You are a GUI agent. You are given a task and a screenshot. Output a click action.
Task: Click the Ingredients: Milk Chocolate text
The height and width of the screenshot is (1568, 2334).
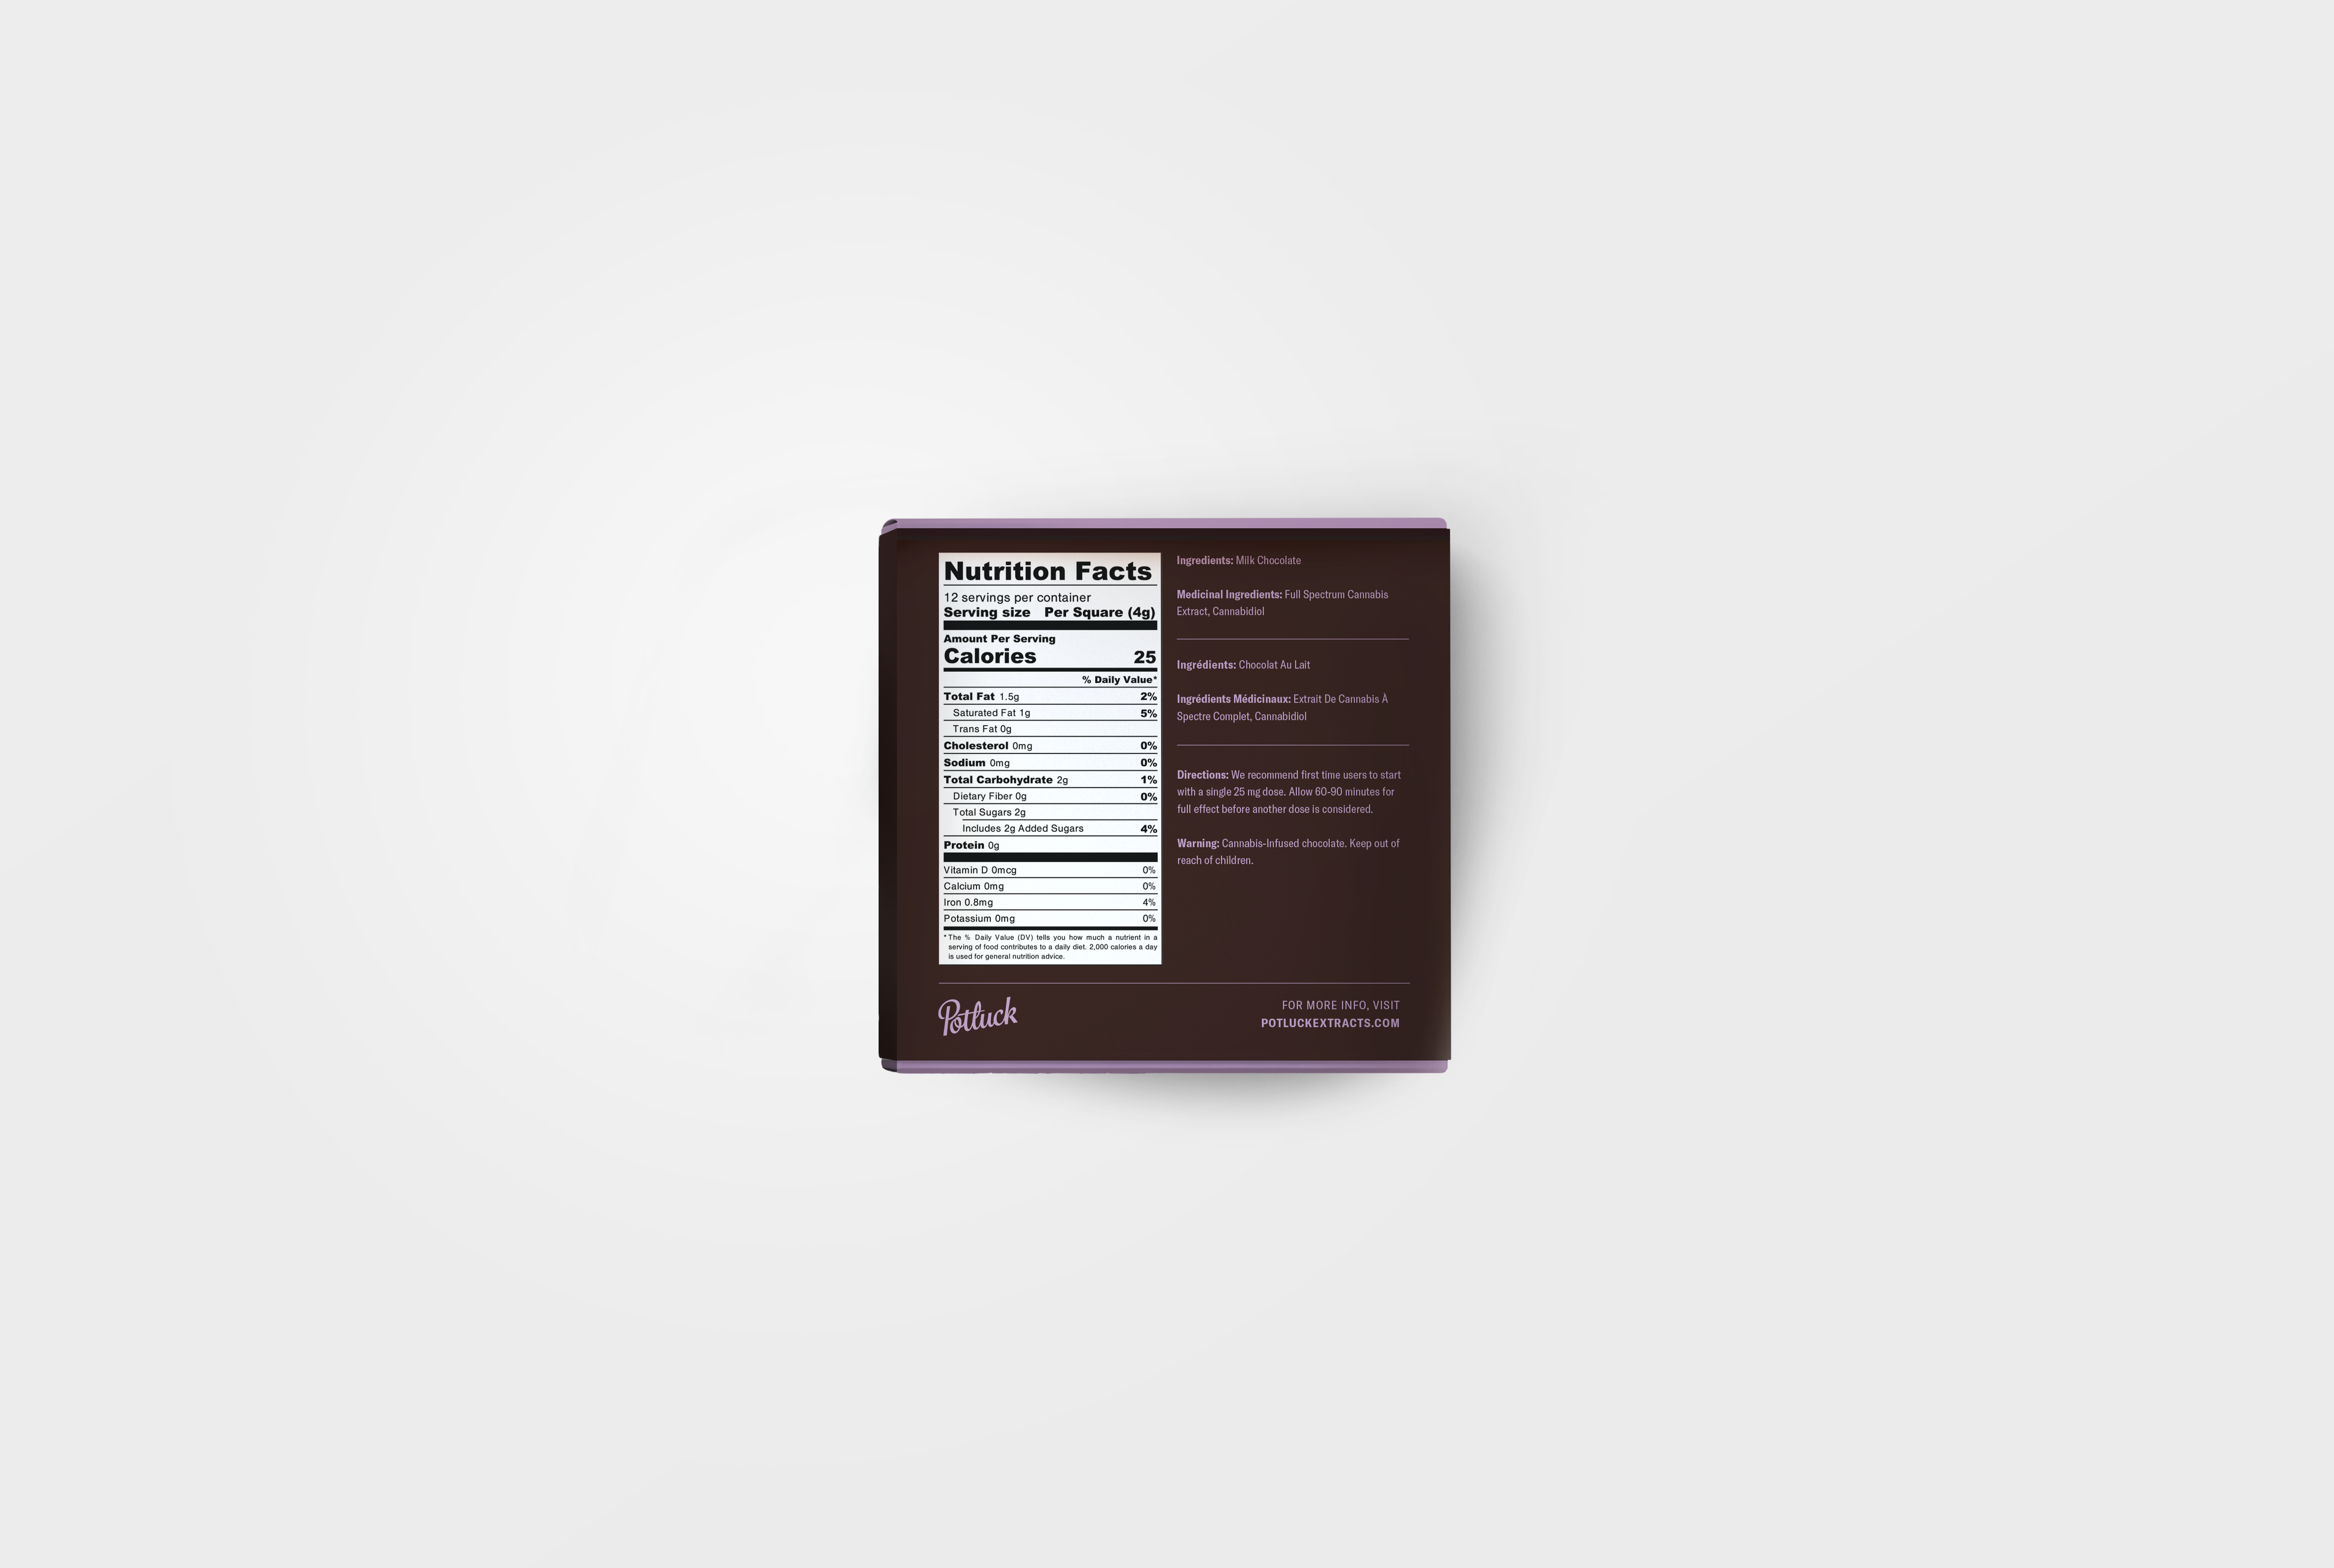[x=1238, y=561]
